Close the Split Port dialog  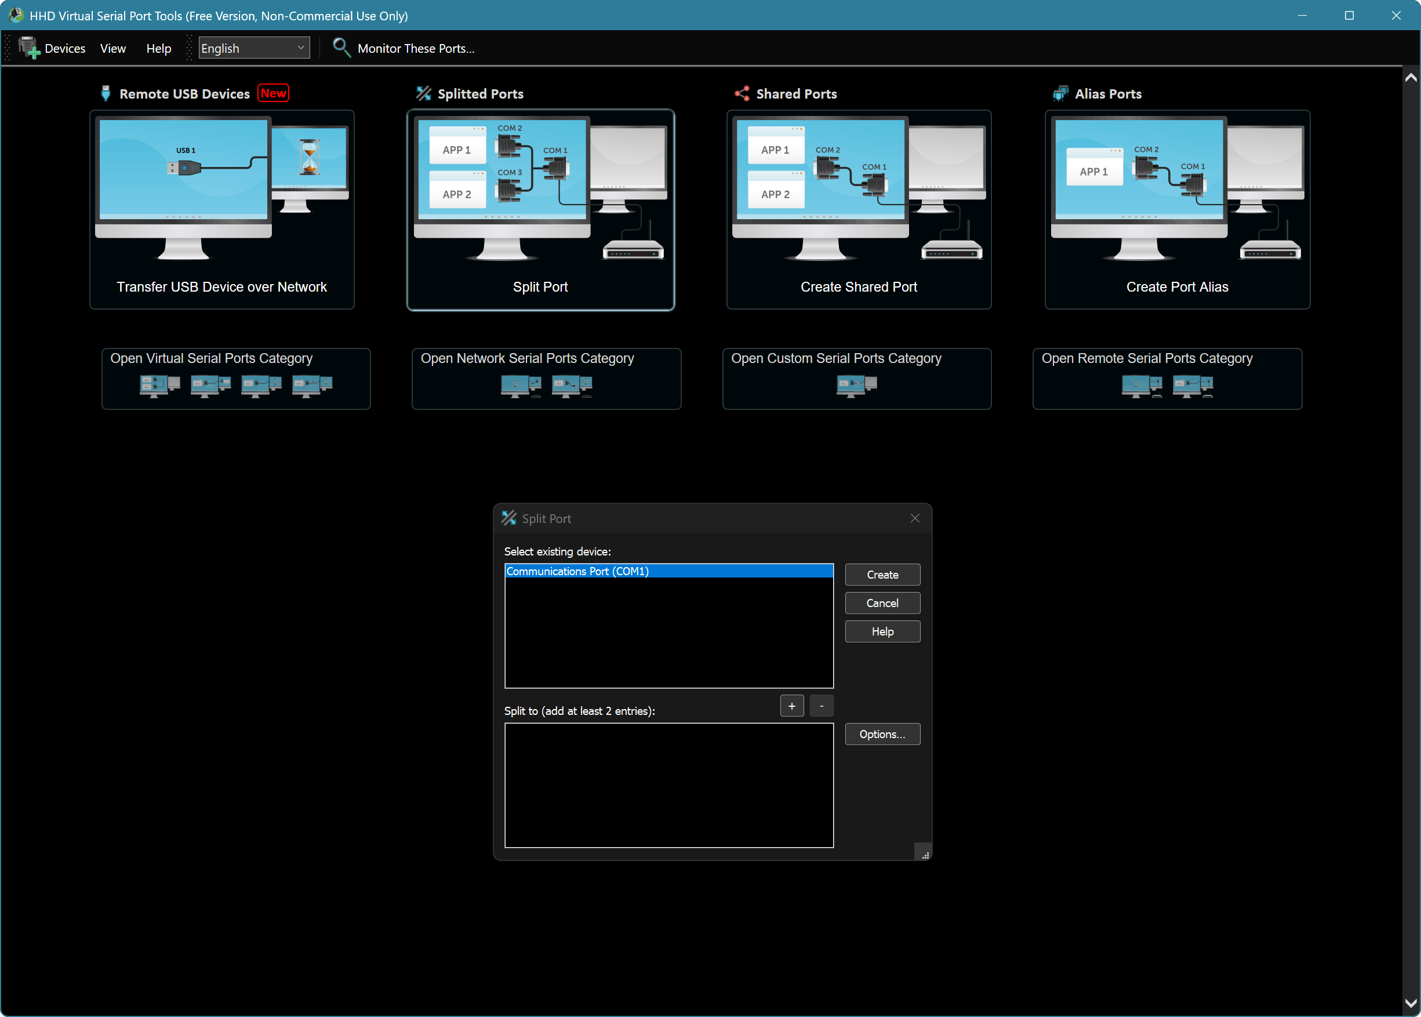click(x=914, y=518)
